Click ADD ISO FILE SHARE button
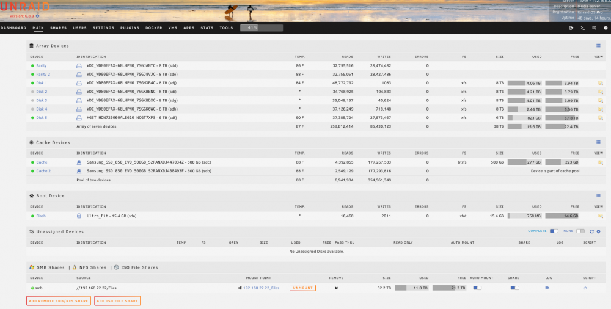Screen dimensions: 611x309 click(117, 301)
